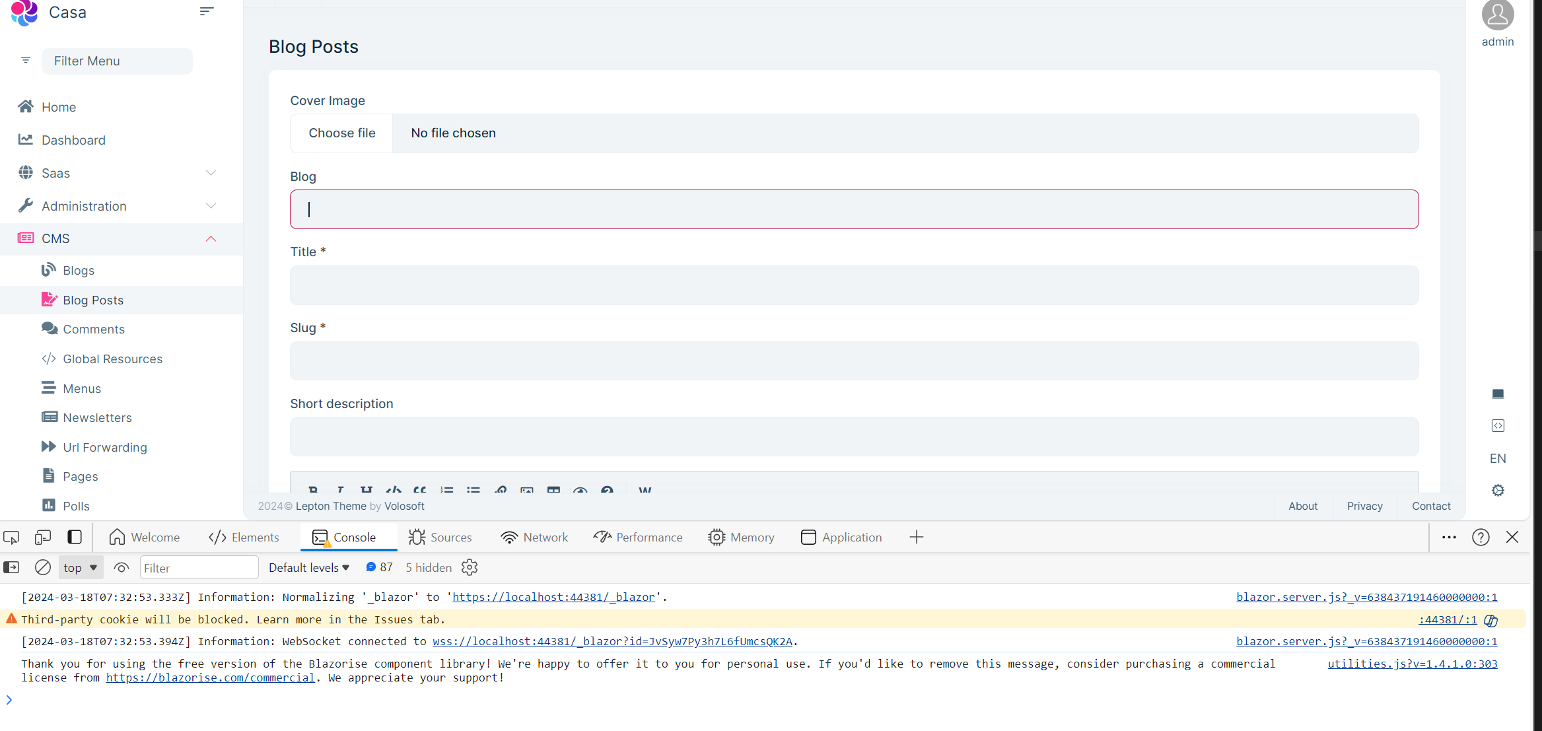The height and width of the screenshot is (731, 1542).
Task: Select the top context dropdown
Action: pos(80,567)
